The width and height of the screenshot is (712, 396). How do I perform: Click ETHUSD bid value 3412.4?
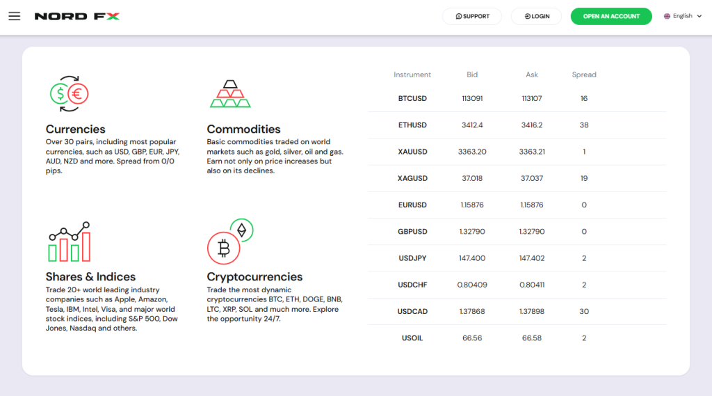click(x=472, y=125)
